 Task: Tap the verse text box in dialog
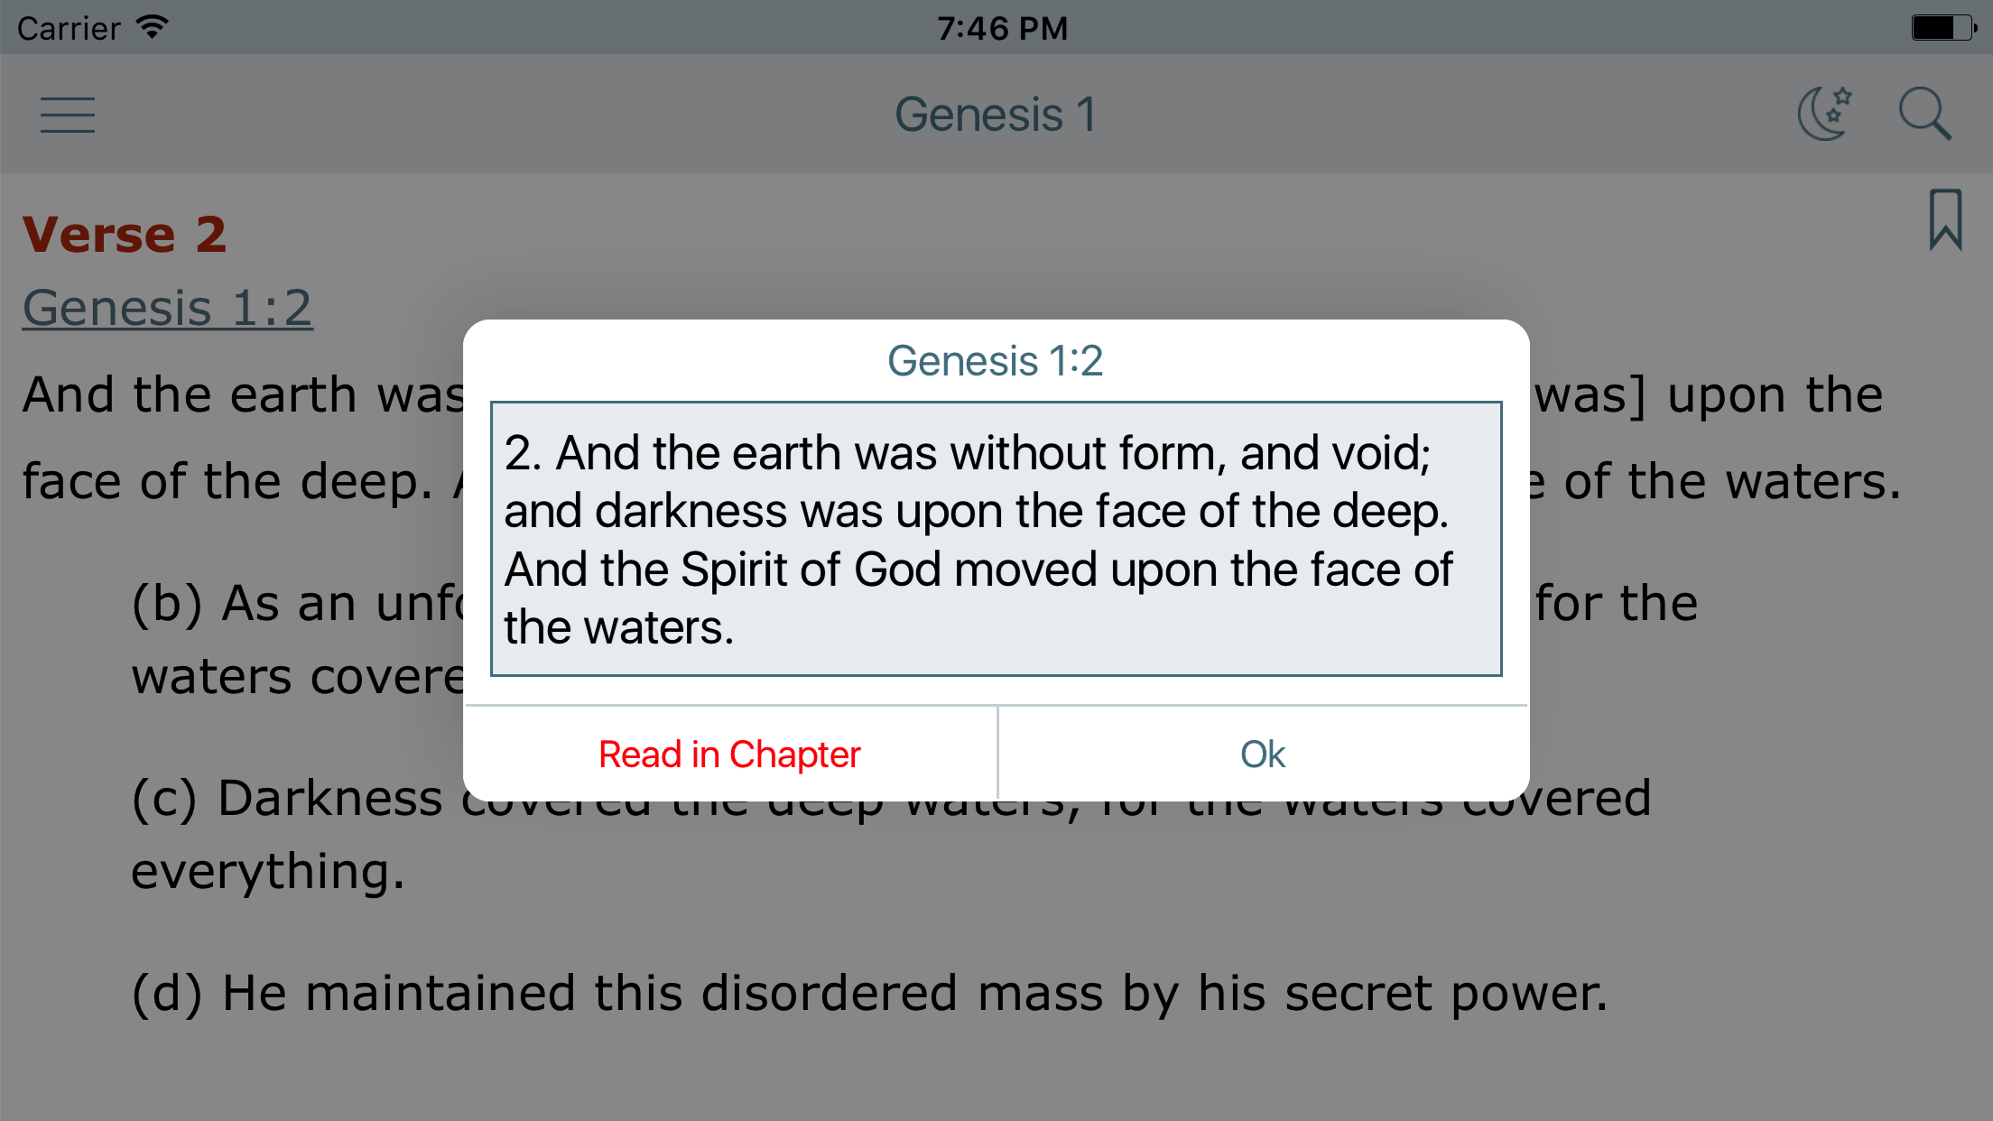(x=996, y=539)
